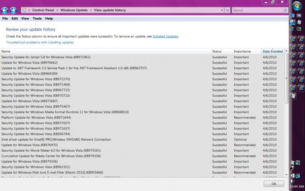Screen dimensions: 305x191
Task: Select Update for Windows Vista (KB976470)
Action: pyautogui.click(x=142, y=145)
